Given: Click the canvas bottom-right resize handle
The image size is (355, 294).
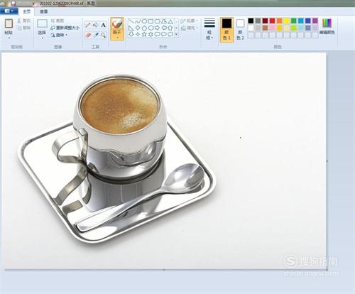Looking at the screenshot, I should click(x=327, y=270).
